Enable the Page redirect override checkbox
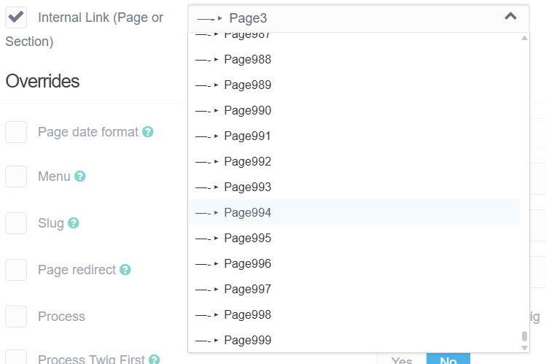This screenshot has width=546, height=364. [x=16, y=270]
